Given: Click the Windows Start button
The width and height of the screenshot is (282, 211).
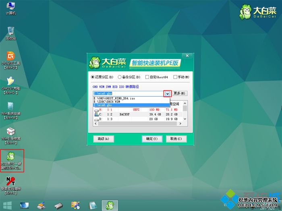Looking at the screenshot, I should click(x=7, y=205).
